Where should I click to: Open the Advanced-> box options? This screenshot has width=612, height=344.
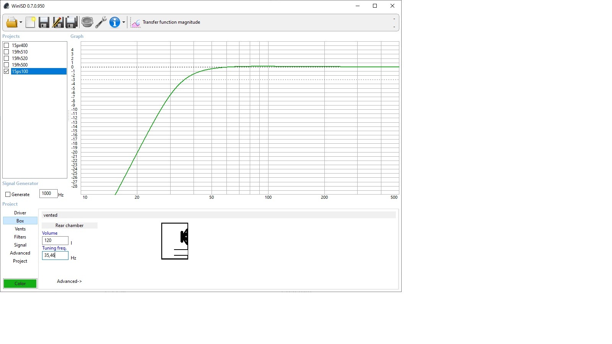point(69,281)
